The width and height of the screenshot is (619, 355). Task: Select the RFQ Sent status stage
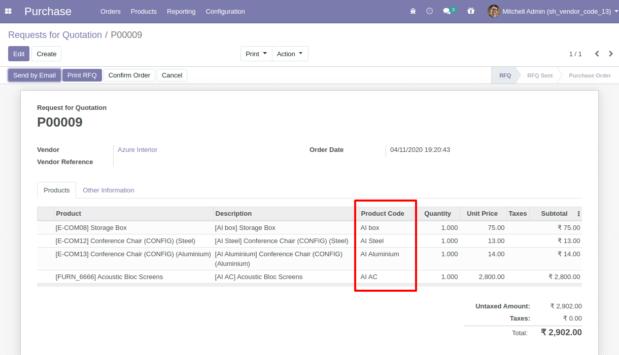540,75
